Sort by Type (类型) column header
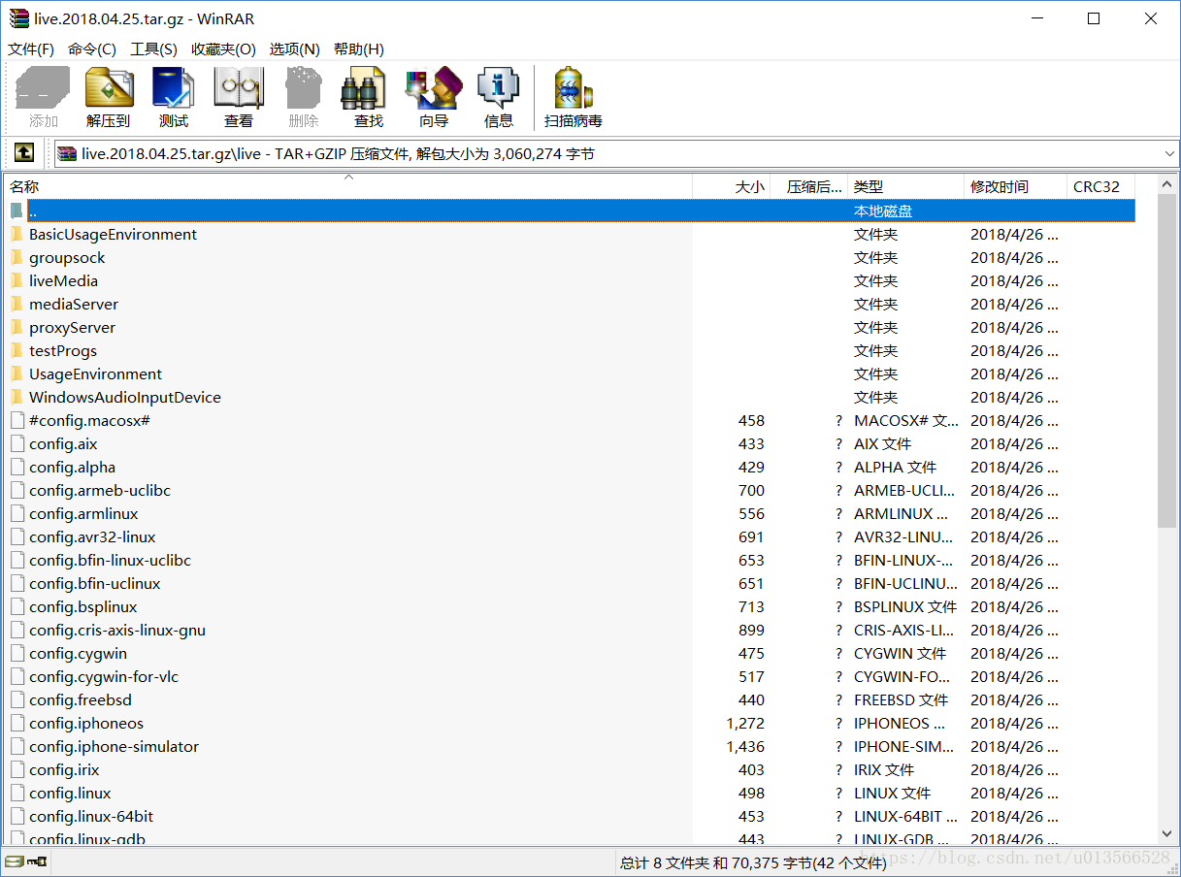This screenshot has width=1181, height=877. tap(906, 187)
